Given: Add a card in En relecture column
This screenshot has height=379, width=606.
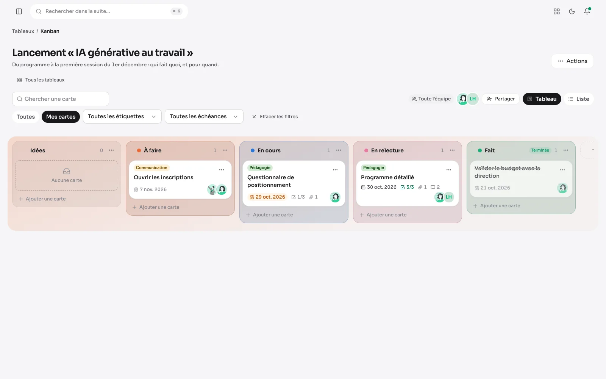Looking at the screenshot, I should (x=383, y=215).
